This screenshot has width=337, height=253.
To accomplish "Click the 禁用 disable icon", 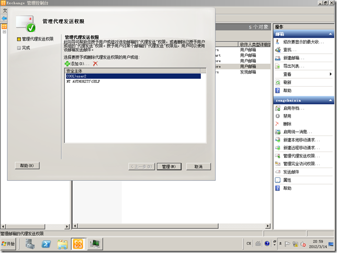I will (277, 116).
